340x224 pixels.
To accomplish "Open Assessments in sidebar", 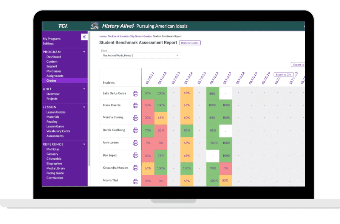I will pos(55,136).
